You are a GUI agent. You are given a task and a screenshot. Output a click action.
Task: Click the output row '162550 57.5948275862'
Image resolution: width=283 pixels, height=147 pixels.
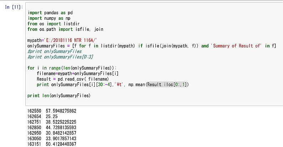(x=52, y=111)
